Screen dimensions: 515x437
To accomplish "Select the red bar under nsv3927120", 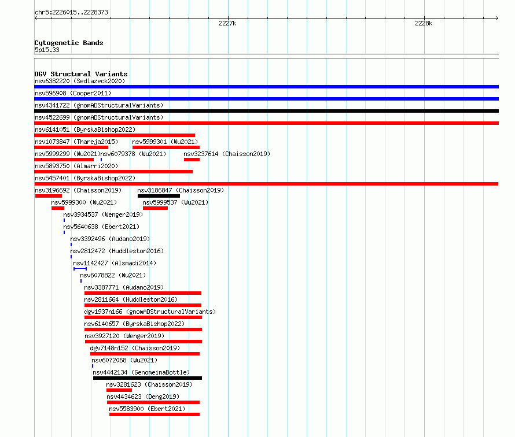I will pyautogui.click(x=144, y=342).
